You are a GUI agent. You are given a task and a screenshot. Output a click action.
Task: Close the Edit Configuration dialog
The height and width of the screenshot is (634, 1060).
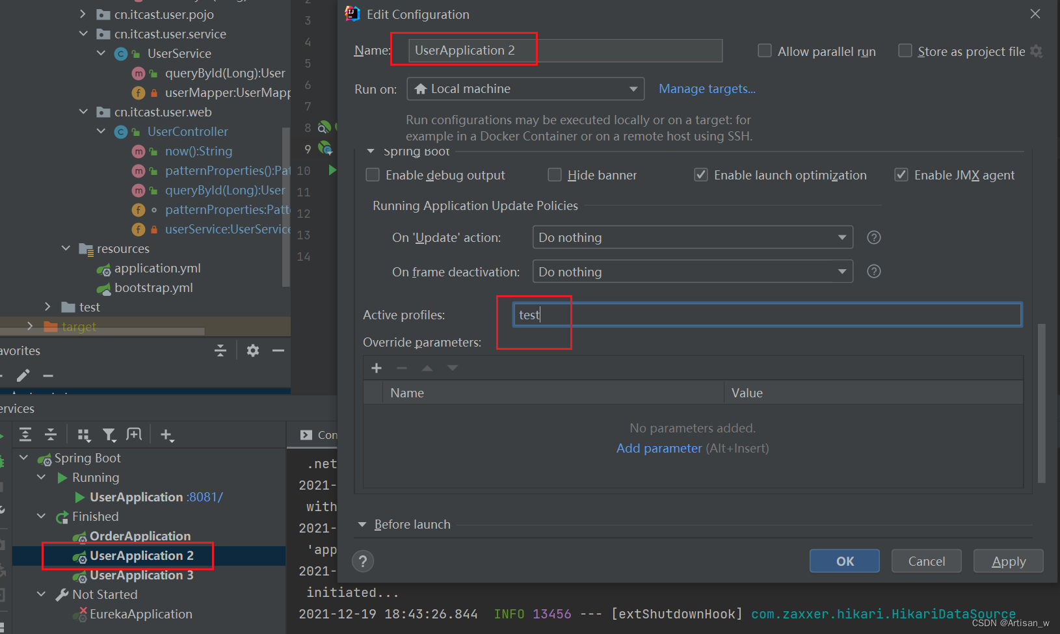point(1035,14)
